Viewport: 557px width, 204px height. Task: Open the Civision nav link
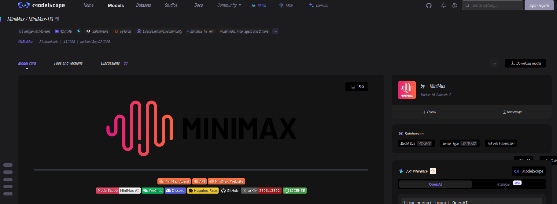319,5
